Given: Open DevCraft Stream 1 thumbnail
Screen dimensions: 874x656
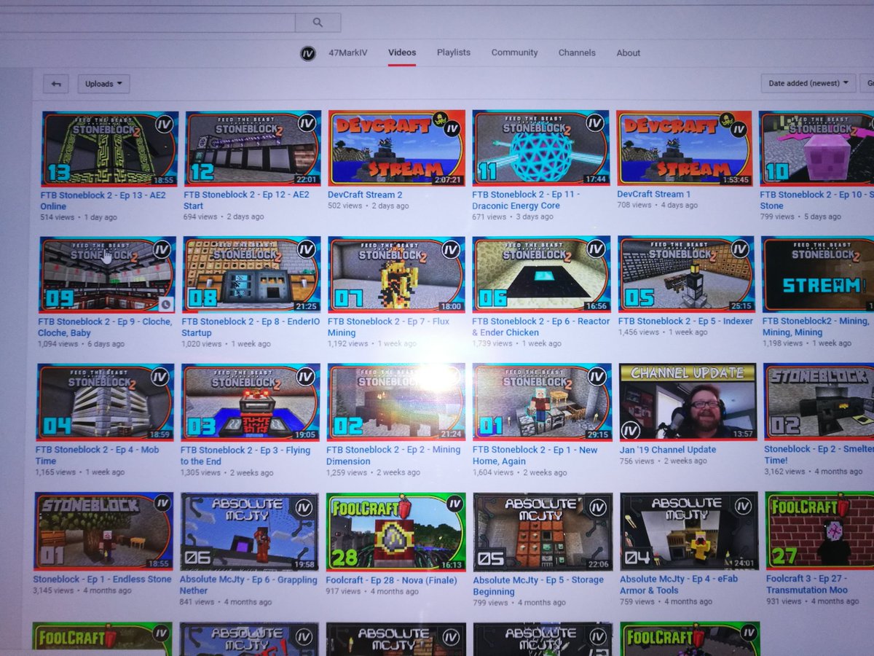Looking at the screenshot, I should [x=684, y=148].
